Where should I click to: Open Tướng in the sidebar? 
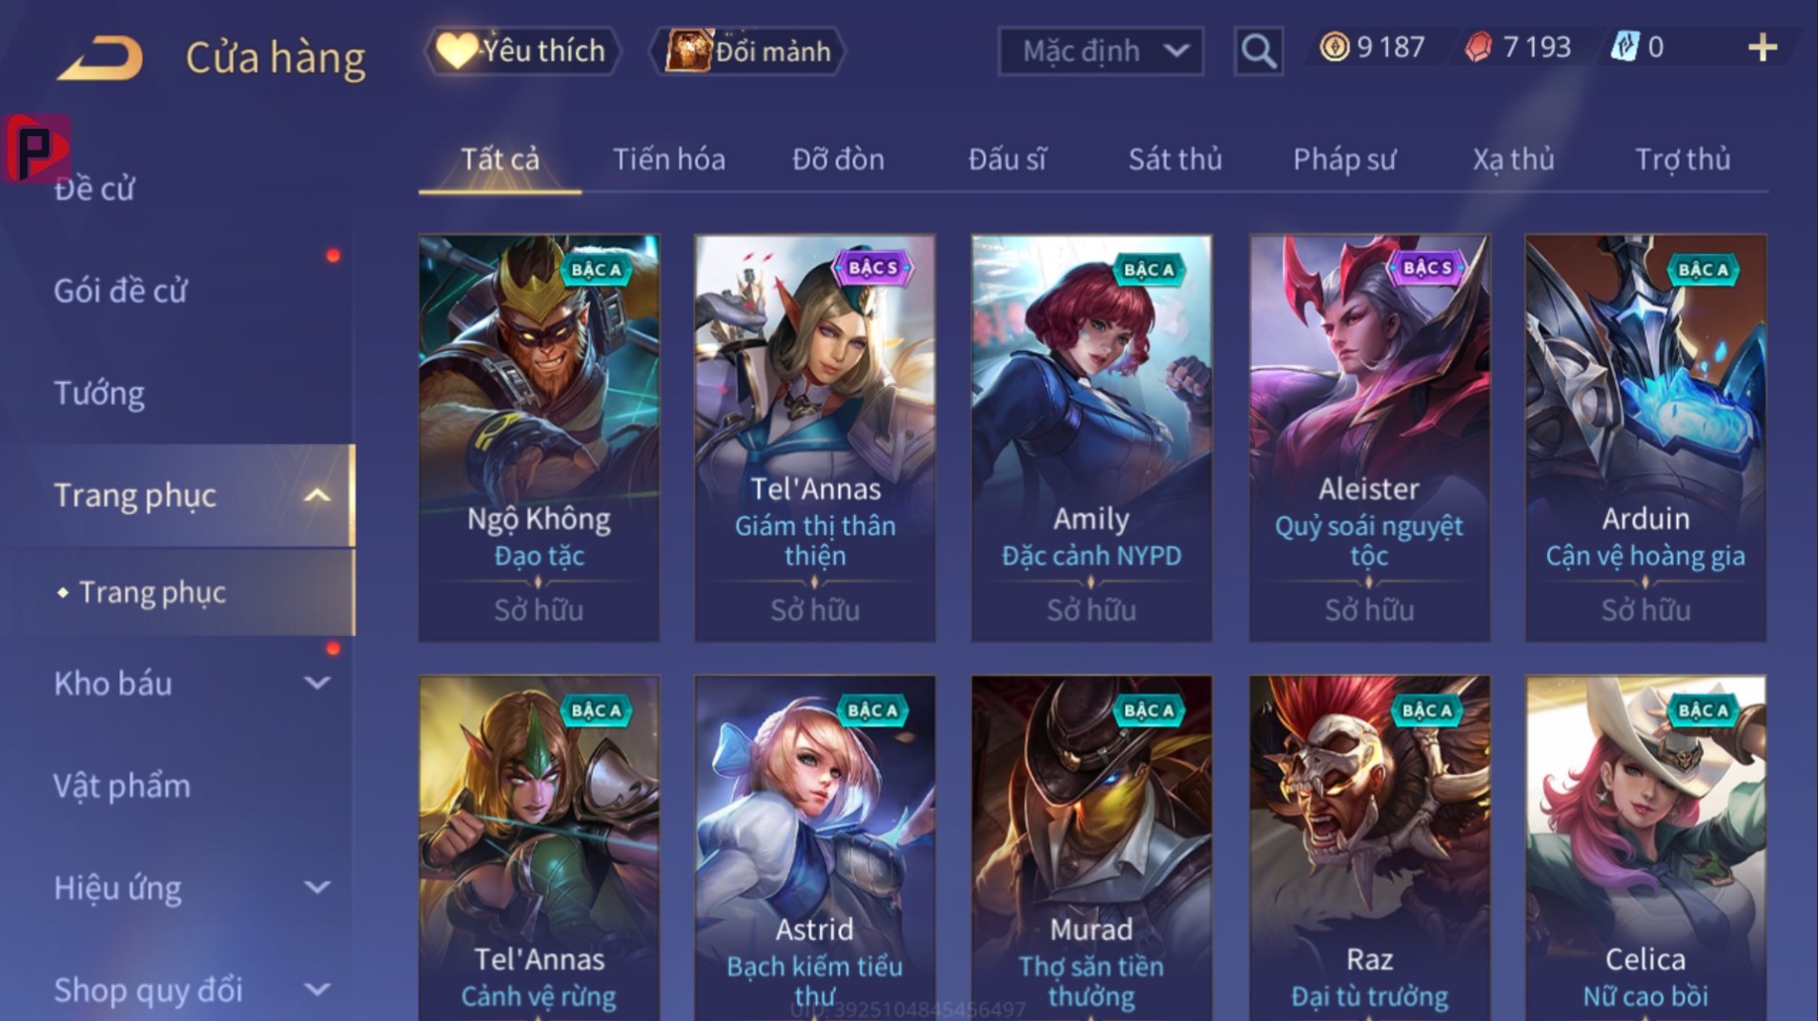99,393
